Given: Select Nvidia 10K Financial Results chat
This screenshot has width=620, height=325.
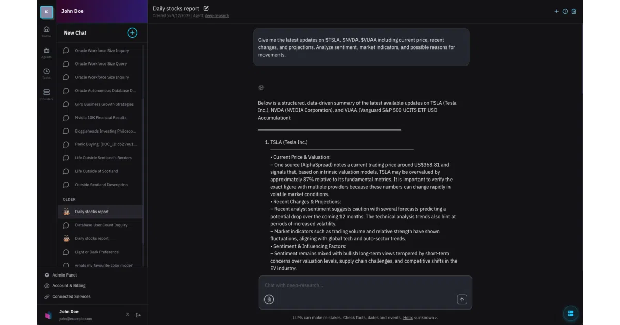Looking at the screenshot, I should pos(100,118).
